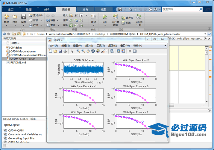Click the green Run (运行) arrow

pos(105,16)
